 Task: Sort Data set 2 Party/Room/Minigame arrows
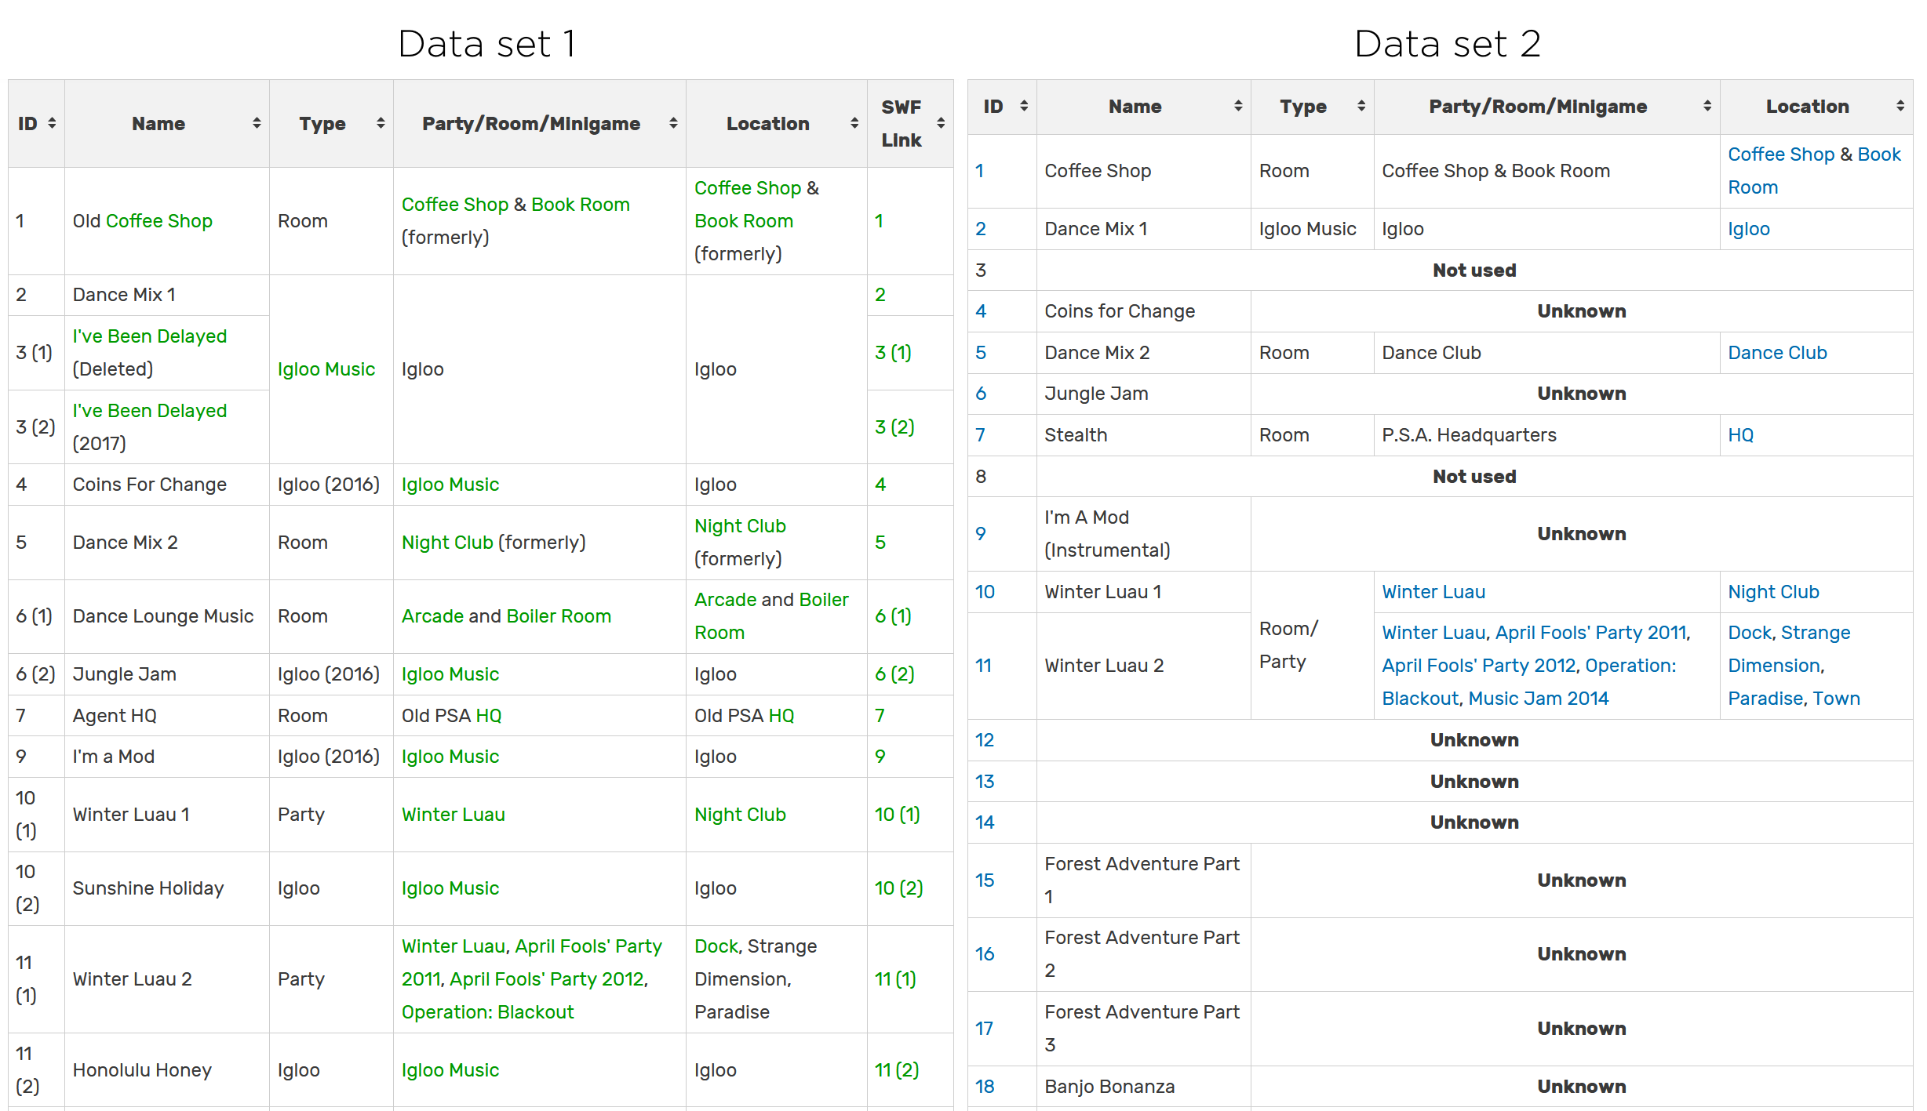click(x=1707, y=106)
